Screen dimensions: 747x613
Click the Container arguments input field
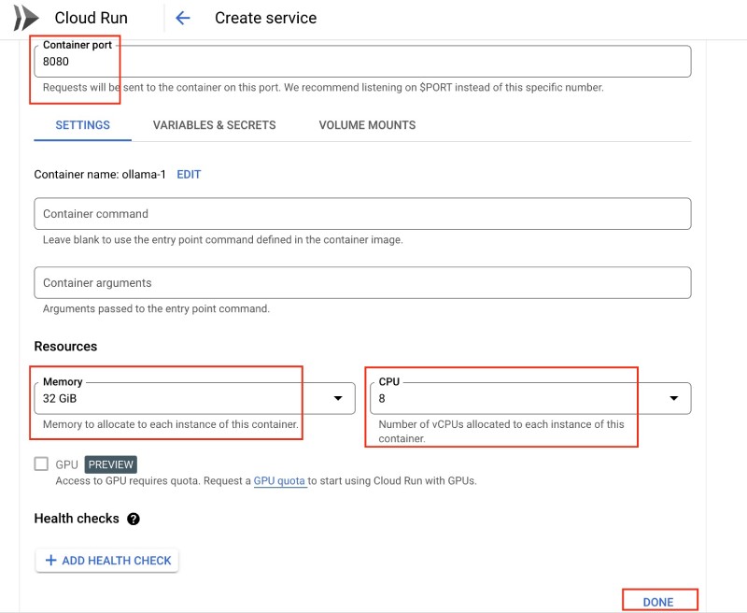362,282
